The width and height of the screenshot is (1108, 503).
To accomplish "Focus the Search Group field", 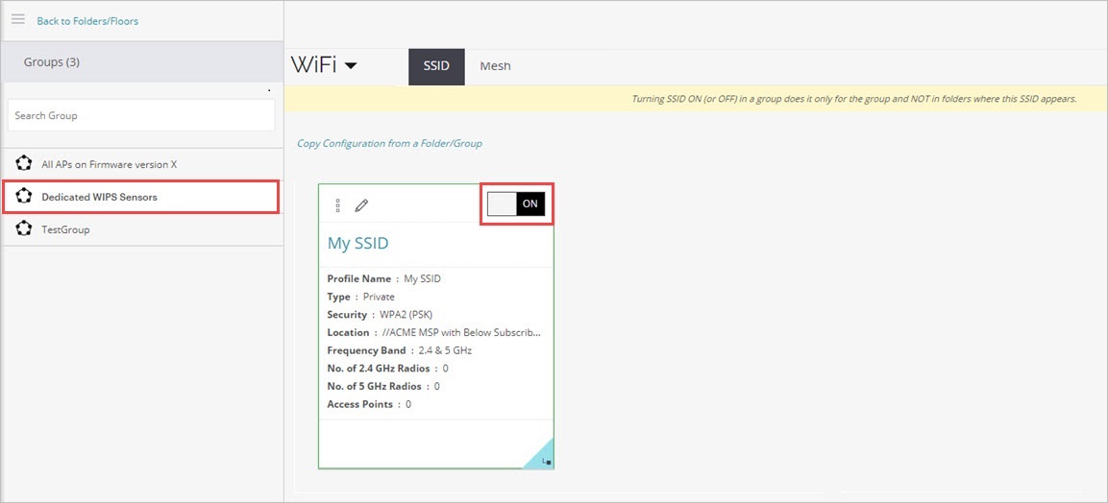I will click(141, 115).
